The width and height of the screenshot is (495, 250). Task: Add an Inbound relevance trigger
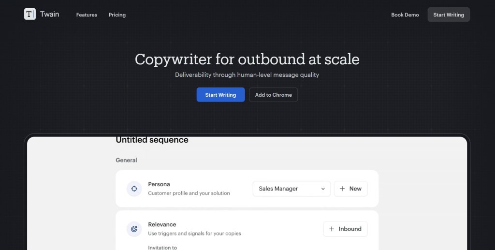[345, 229]
